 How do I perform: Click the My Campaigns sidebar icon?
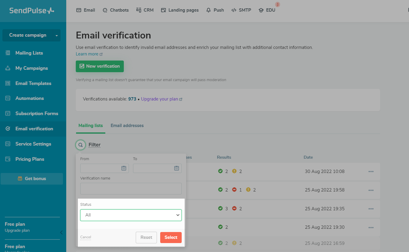pos(8,68)
